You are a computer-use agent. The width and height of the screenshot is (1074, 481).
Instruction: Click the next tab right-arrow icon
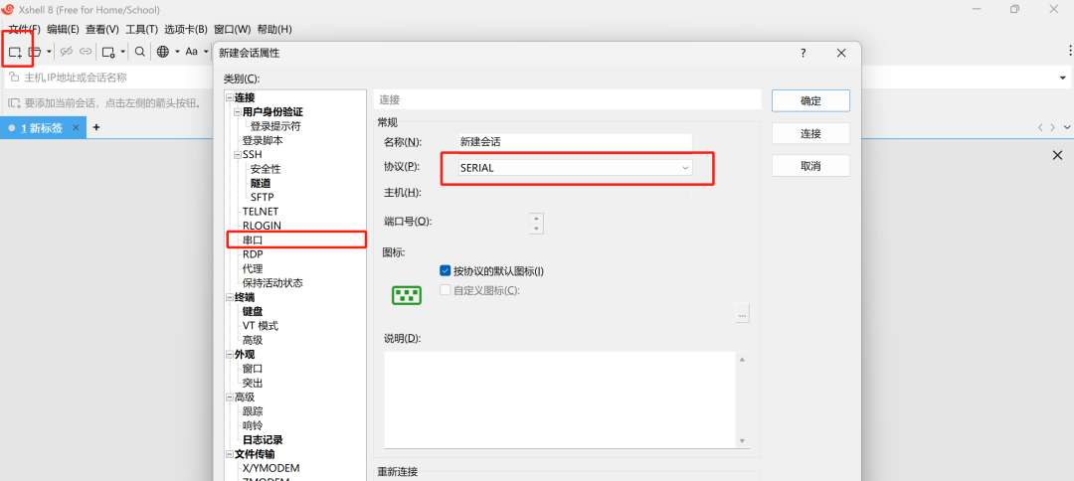point(1053,127)
